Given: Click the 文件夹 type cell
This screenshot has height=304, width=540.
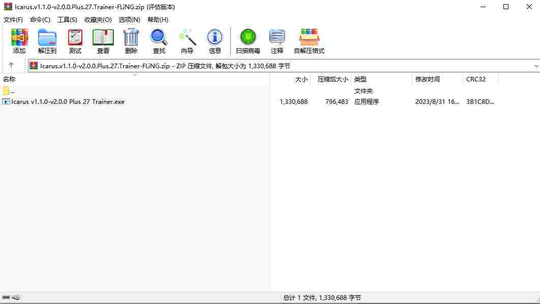Looking at the screenshot, I should click(364, 91).
